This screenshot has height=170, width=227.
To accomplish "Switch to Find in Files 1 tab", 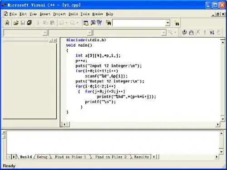I will point(70,157).
